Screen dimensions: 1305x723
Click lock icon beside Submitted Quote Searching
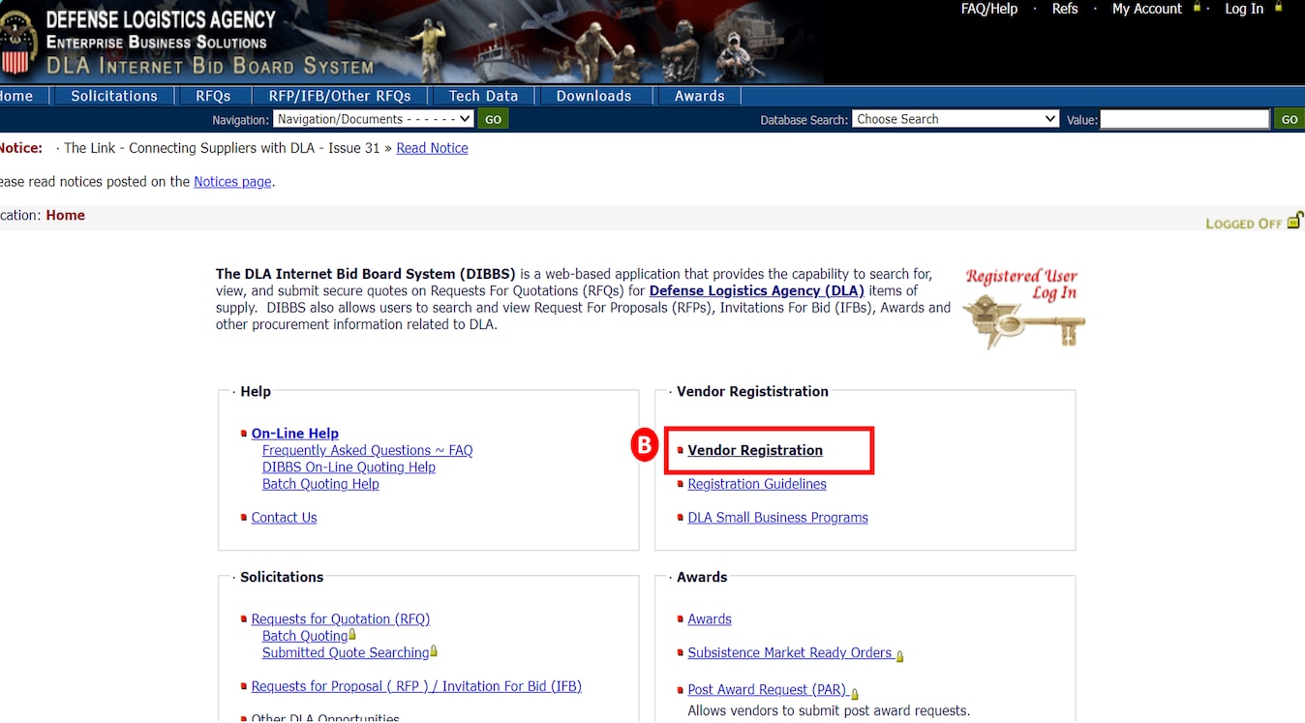tap(434, 652)
